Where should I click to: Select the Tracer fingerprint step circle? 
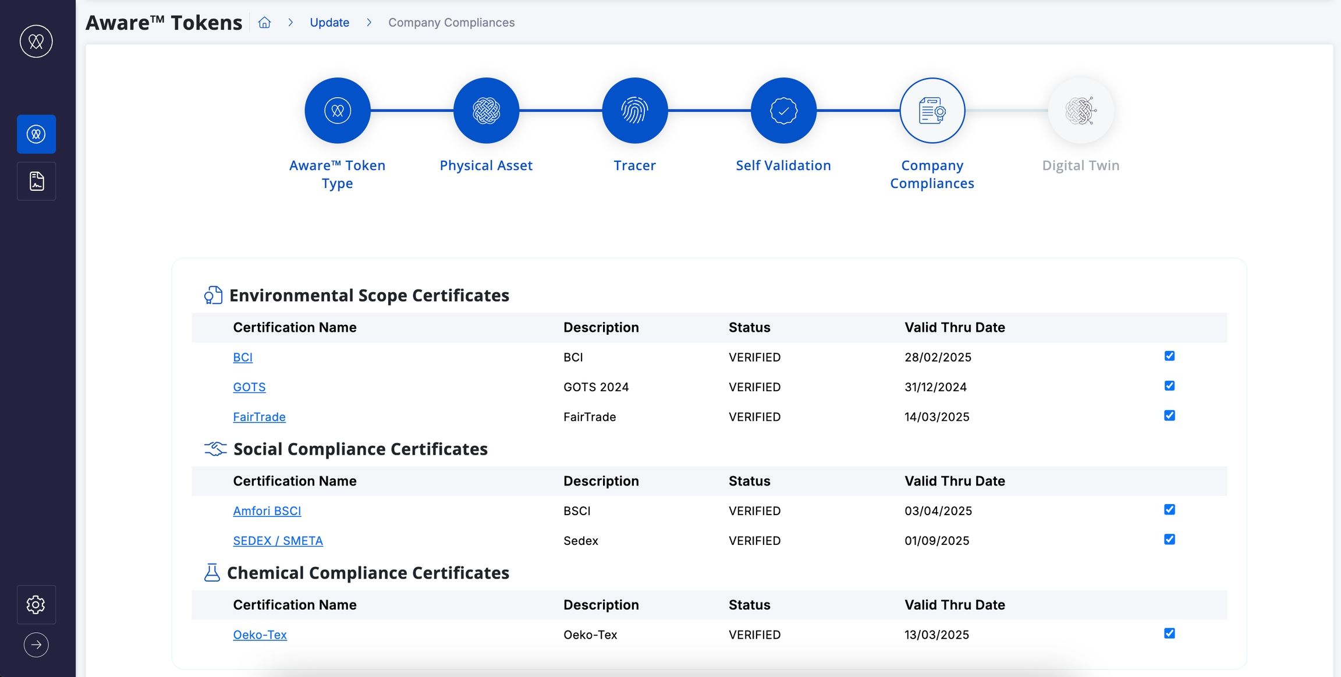tap(635, 111)
